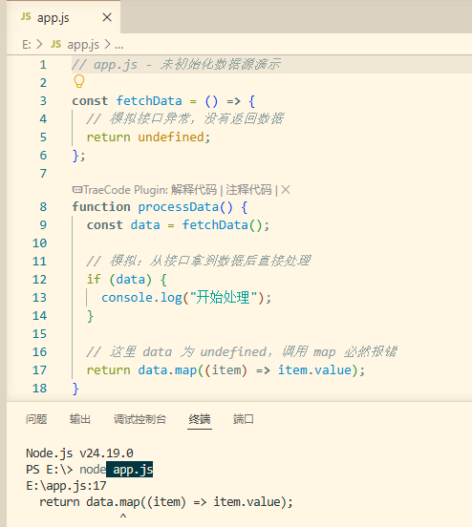Screen dimensions: 472x527
Task: Click line number 3 in the gutter
Action: tap(43, 101)
